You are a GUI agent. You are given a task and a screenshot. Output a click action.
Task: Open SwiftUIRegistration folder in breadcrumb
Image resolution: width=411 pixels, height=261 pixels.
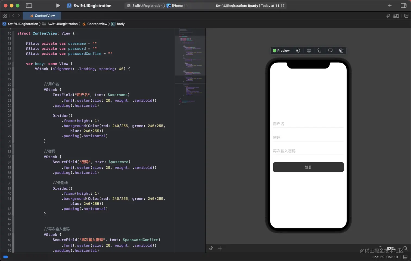[x=60, y=24]
